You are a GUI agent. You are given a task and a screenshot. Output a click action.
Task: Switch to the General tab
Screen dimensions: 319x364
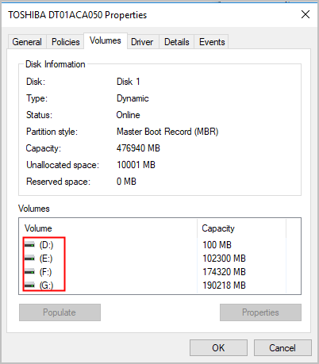[x=27, y=42]
